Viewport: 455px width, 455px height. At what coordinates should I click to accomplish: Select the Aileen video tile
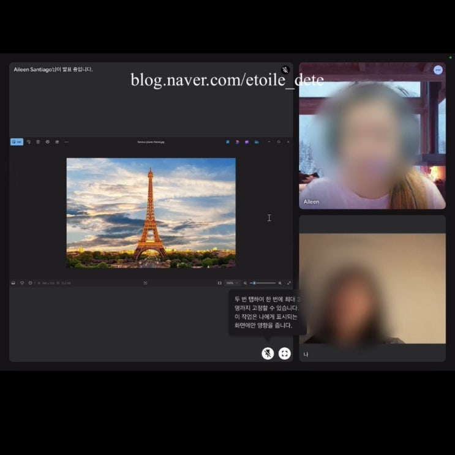(x=372, y=135)
